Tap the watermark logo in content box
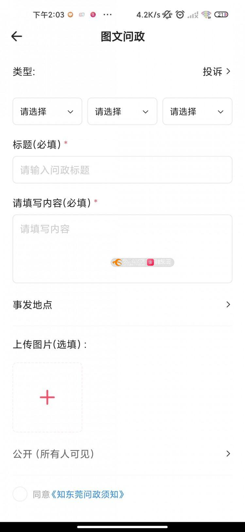 click(x=142, y=262)
